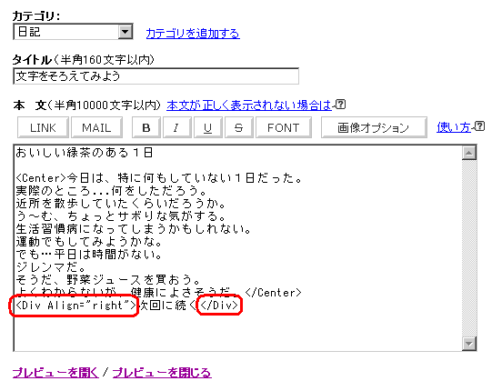Open the FONT settings button
The height and width of the screenshot is (391, 492).
click(x=284, y=127)
